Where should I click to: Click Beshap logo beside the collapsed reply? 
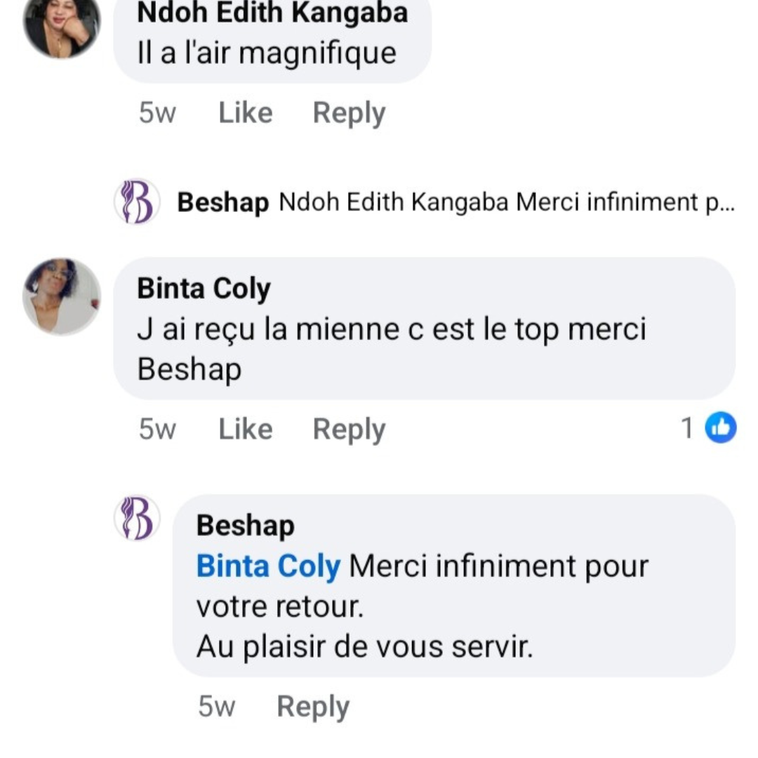pos(137,202)
